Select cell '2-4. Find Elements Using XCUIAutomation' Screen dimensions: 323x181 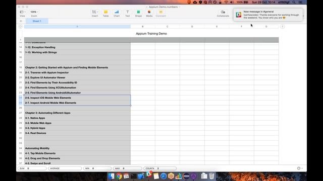[77, 87]
